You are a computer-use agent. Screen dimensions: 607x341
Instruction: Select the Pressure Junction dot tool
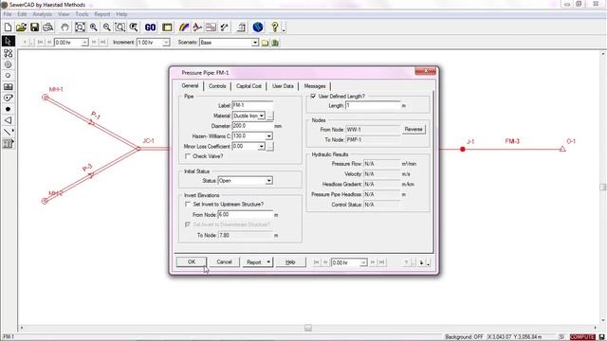(8, 109)
